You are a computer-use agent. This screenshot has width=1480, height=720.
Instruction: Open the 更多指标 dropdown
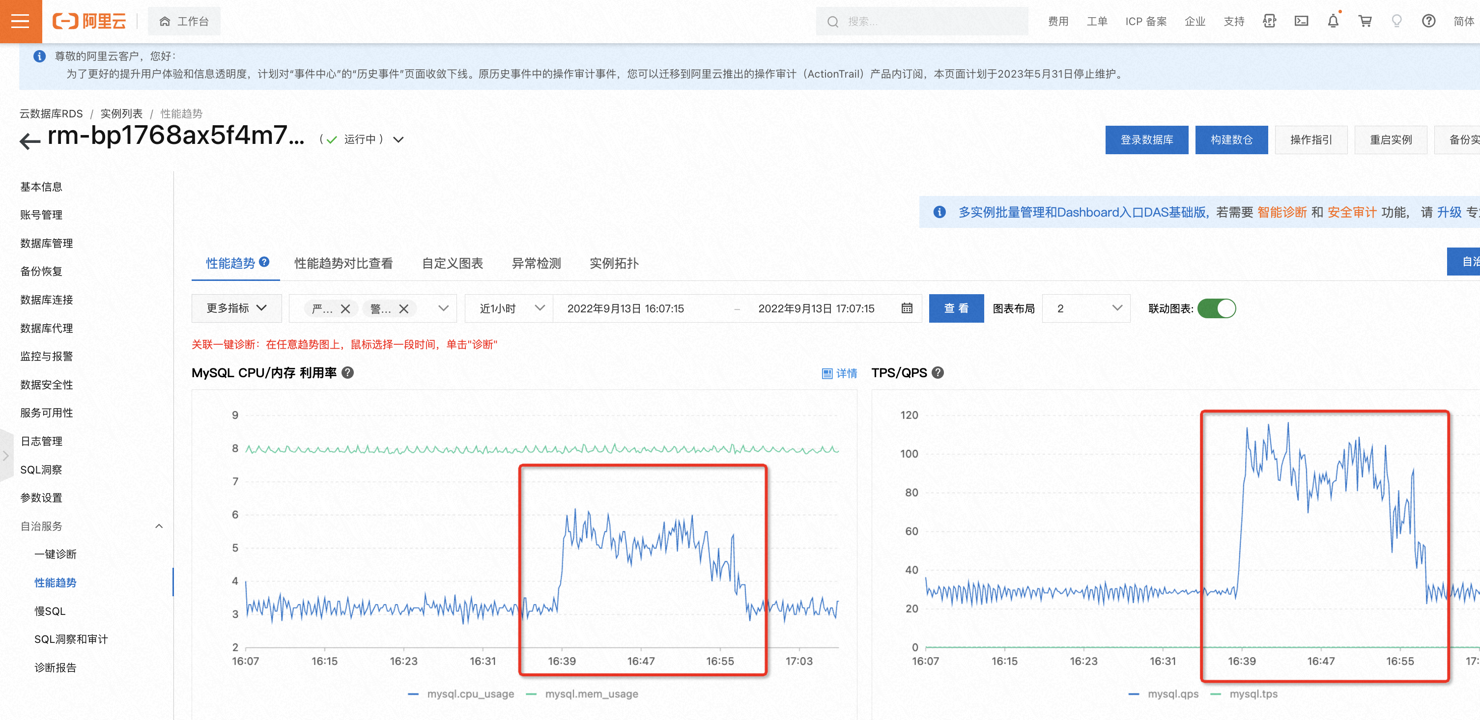236,308
